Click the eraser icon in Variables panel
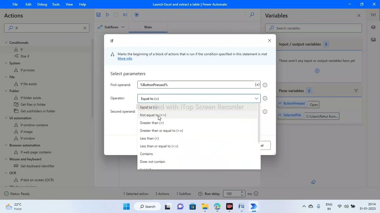380x213 pixels. (x=313, y=182)
